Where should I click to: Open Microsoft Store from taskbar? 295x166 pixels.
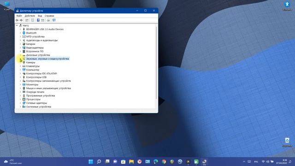click(x=123, y=161)
